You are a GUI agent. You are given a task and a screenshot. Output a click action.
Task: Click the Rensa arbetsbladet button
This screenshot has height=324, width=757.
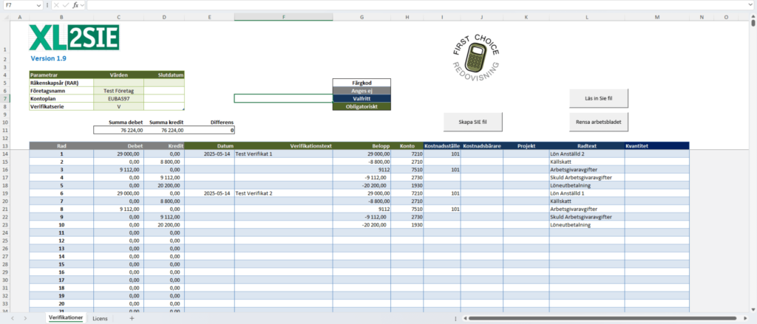click(x=597, y=122)
